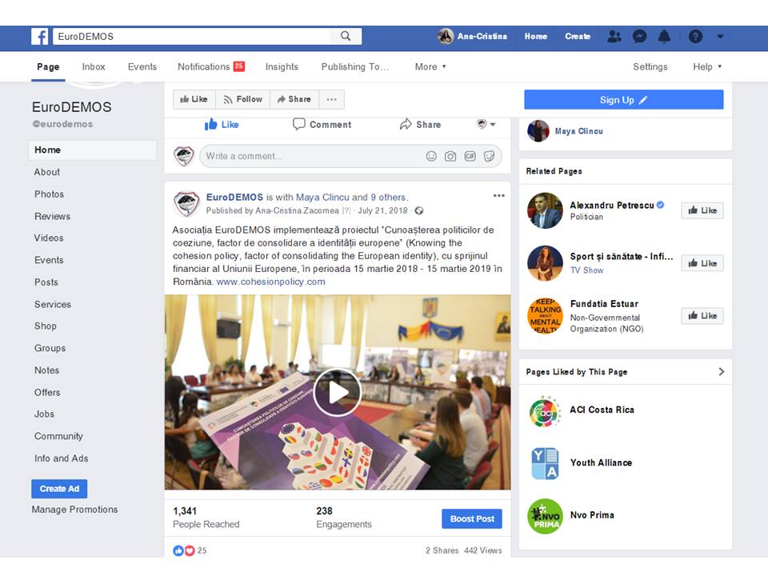
Task: Open Nvo Prima page logo
Action: pyautogui.click(x=545, y=516)
